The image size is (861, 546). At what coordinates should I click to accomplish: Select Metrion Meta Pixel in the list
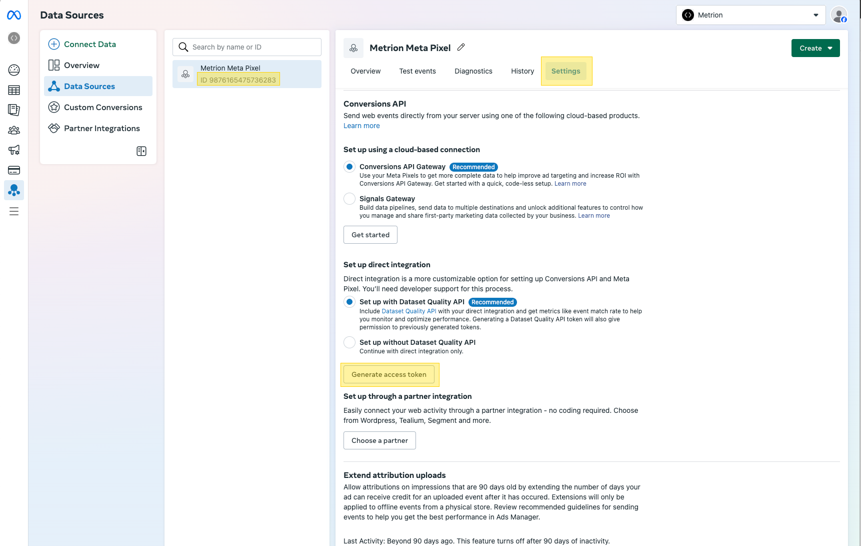pos(247,74)
